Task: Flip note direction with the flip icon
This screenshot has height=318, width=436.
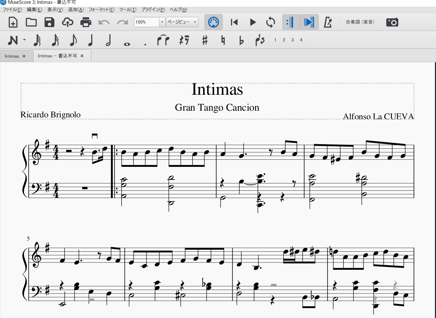Action: click(260, 40)
